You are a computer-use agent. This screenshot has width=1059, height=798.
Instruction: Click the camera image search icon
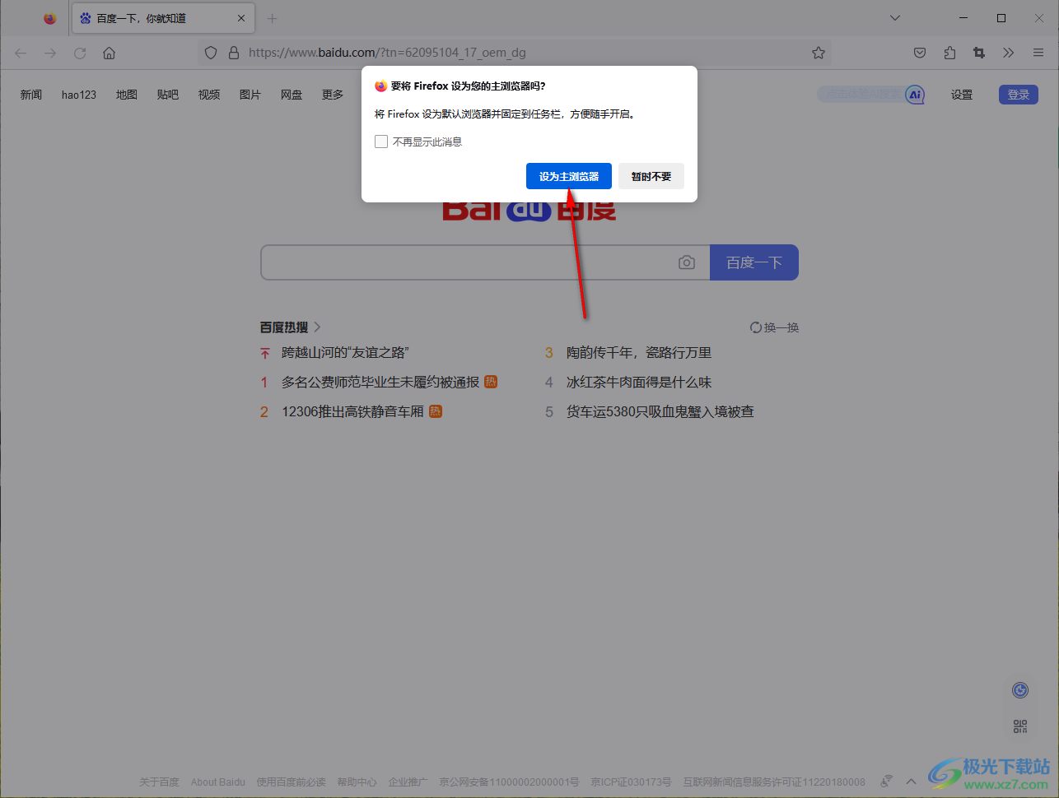point(687,262)
